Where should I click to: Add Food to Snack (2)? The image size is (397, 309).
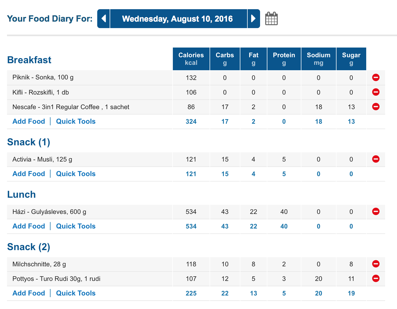point(29,293)
